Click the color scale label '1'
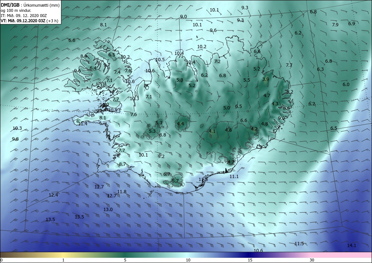Image resolution: width=372 pixels, height=263 pixels. point(63,260)
